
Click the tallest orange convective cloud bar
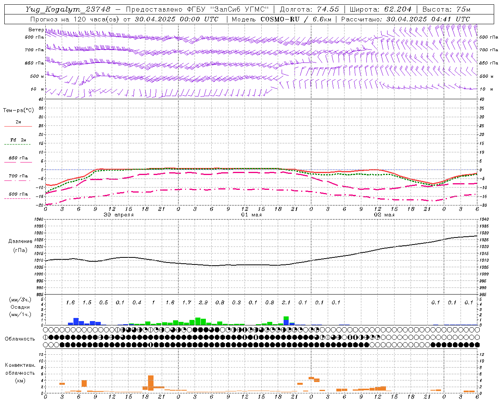151,383
